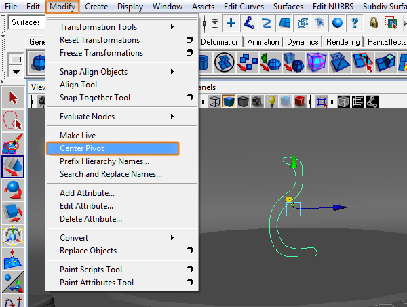Pick the Select tool arrow in toolbox
The height and width of the screenshot is (307, 407).
tap(13, 98)
